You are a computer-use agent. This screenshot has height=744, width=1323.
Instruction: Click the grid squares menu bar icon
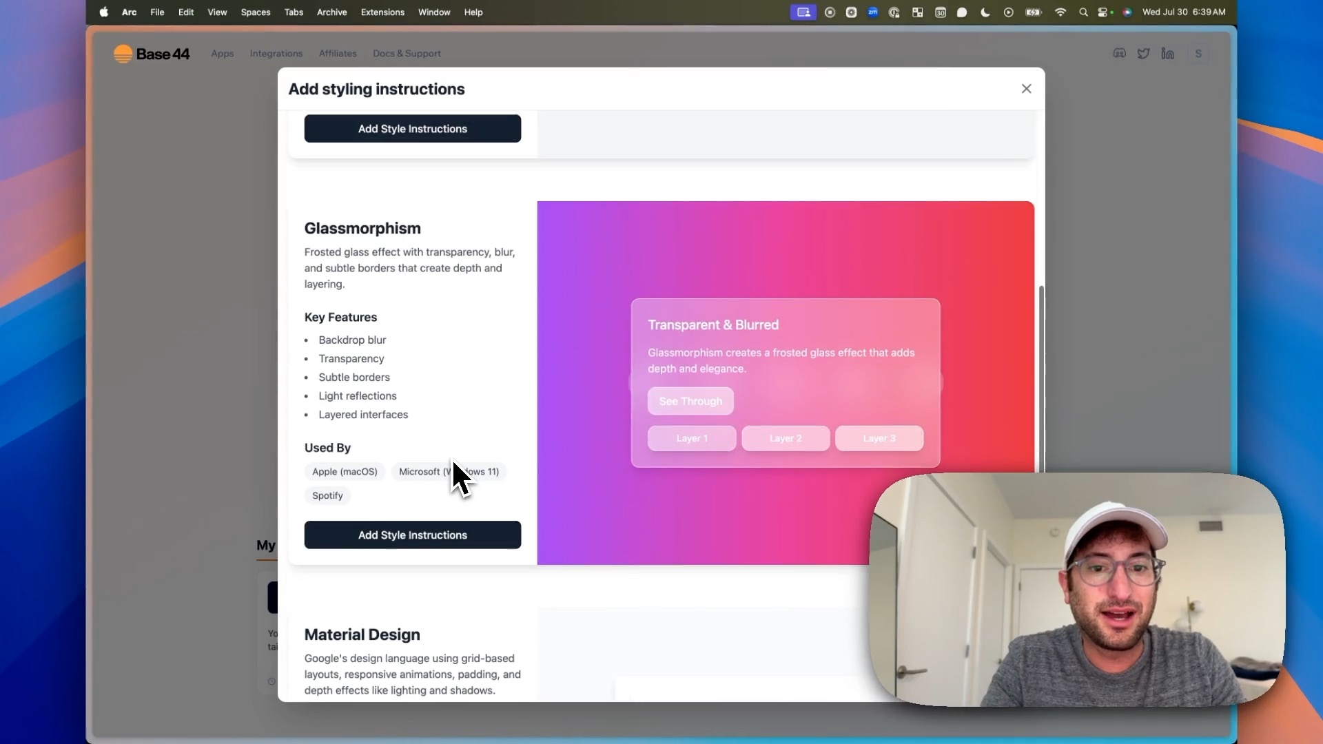click(917, 12)
